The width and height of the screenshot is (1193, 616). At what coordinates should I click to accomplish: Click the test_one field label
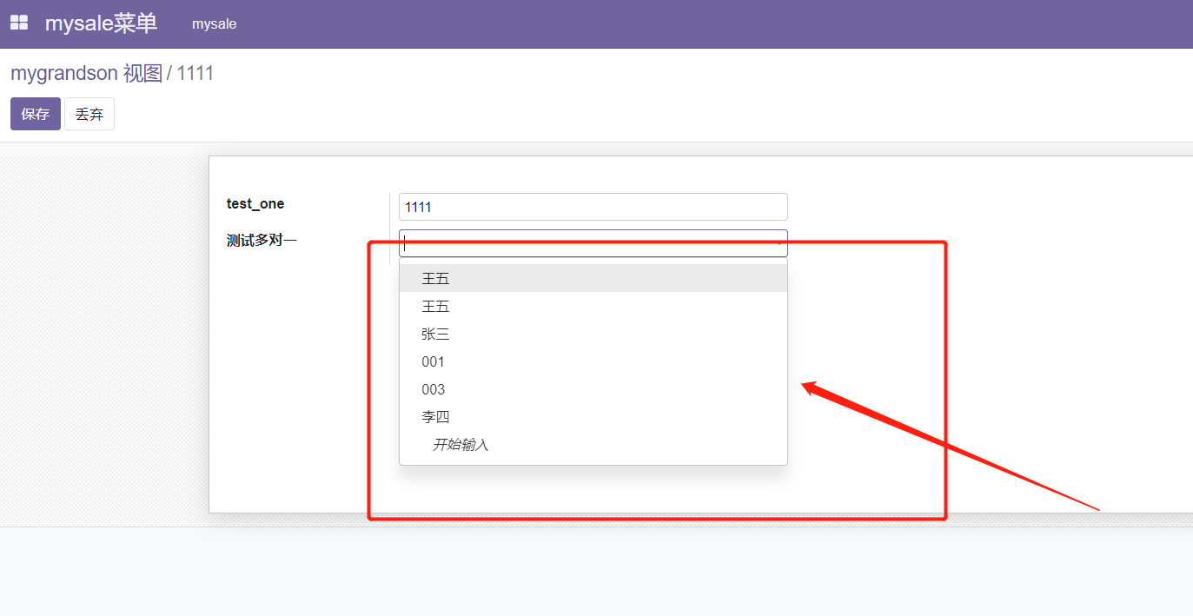point(255,203)
